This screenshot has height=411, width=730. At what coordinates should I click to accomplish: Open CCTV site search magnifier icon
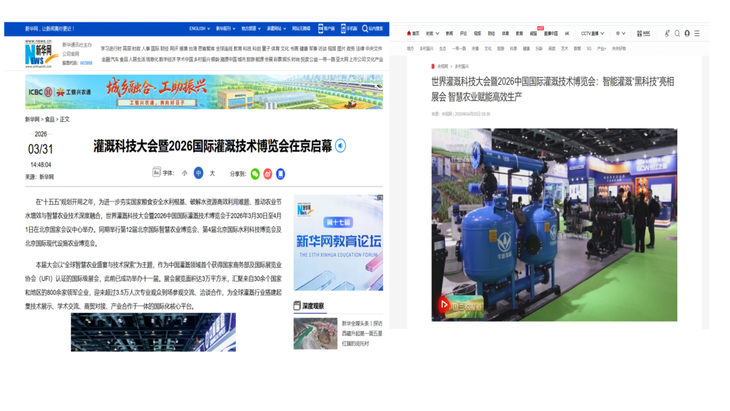pos(677,34)
